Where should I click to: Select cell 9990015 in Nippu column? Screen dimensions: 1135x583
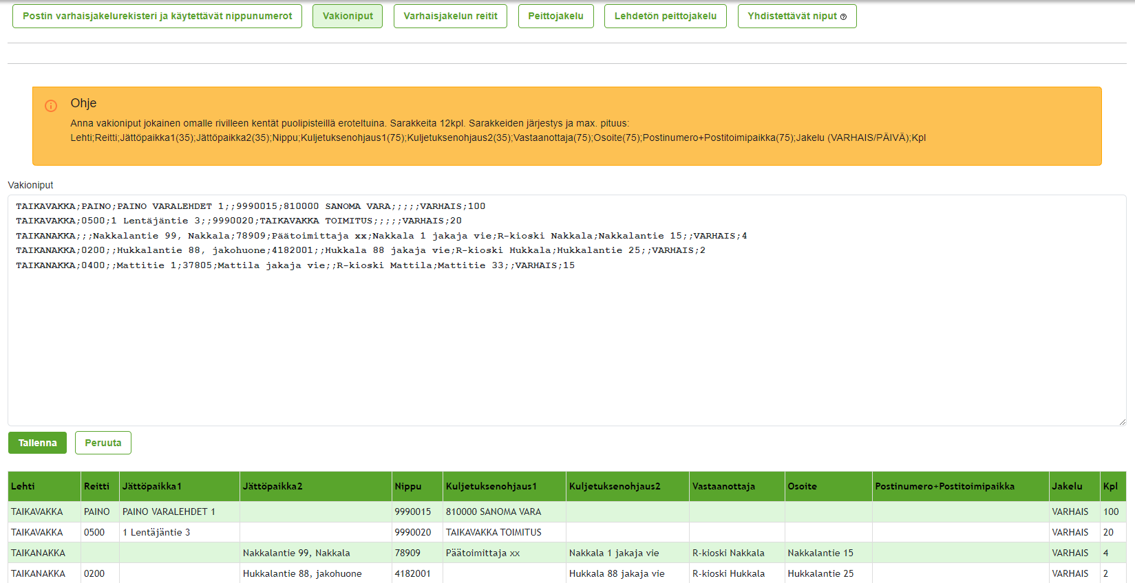[x=417, y=511]
